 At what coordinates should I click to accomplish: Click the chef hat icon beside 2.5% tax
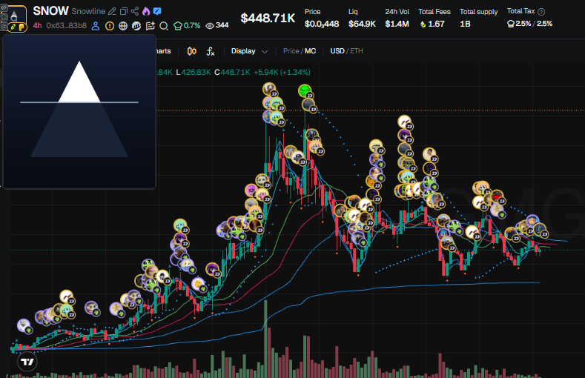(x=511, y=24)
